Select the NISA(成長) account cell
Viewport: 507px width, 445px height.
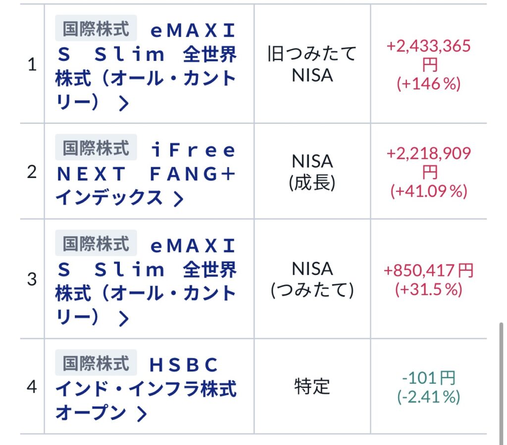pyautogui.click(x=312, y=172)
